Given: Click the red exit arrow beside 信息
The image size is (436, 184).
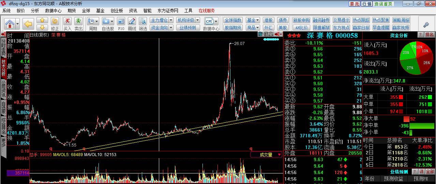Looking at the screenshot, I should tap(276, 34).
